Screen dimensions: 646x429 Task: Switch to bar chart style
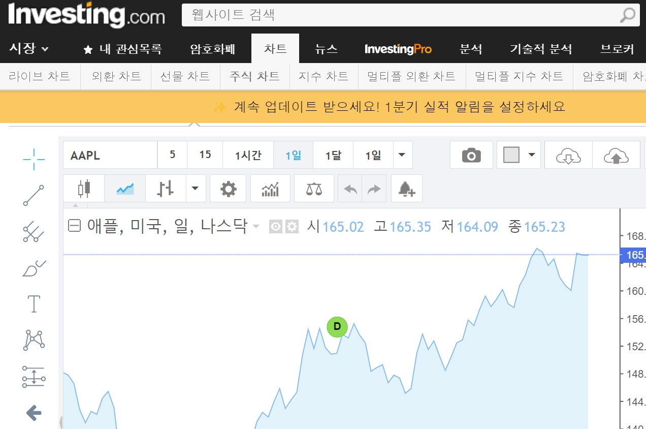coord(166,189)
